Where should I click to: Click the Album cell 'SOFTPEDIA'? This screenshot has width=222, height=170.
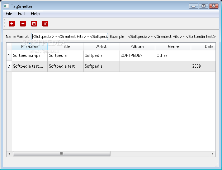[137, 55]
